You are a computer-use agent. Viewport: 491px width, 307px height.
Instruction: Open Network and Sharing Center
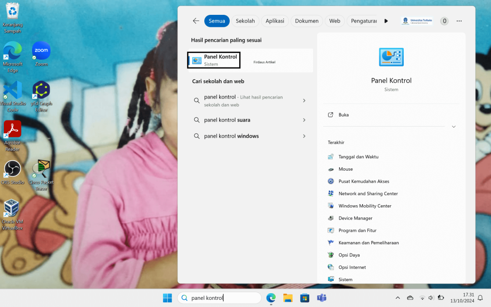368,194
